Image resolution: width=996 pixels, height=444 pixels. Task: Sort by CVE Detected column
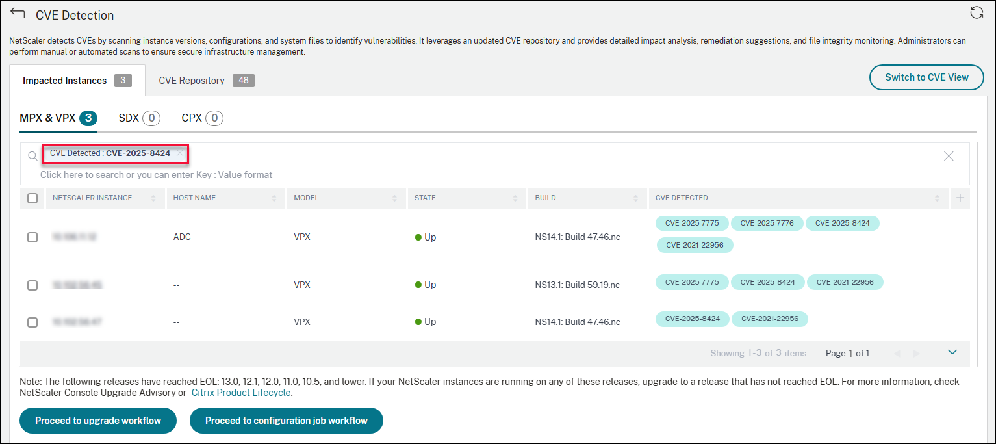coord(937,198)
